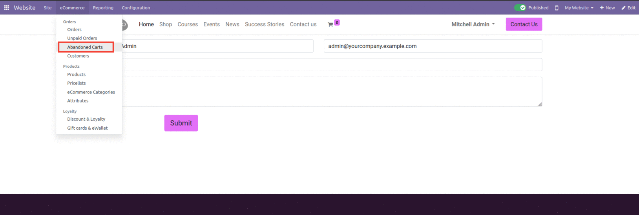Choose Products entry under Products
639x215 pixels.
click(76, 74)
